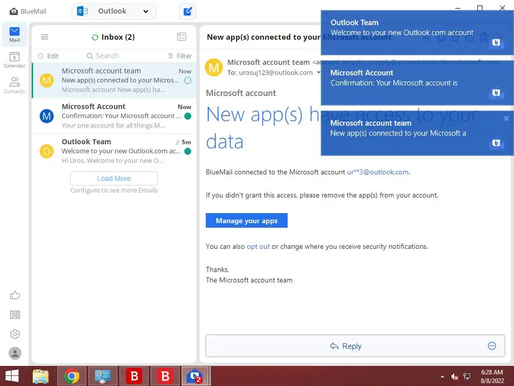
Task: Open Google Chrome from taskbar
Action: coord(72,376)
